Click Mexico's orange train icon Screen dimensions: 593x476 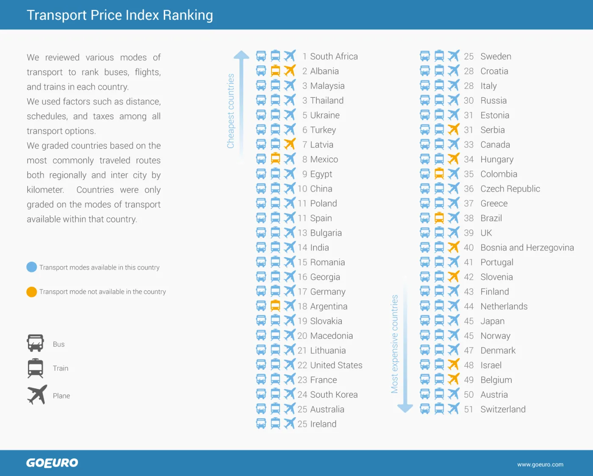tap(275, 159)
